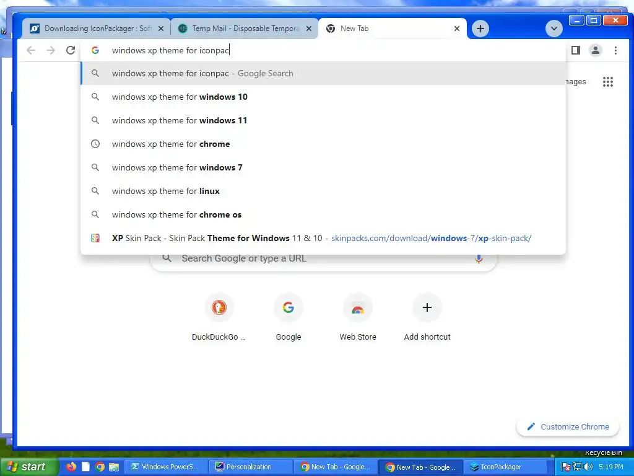
Task: Launch Firefox from quick launch
Action: click(72, 467)
